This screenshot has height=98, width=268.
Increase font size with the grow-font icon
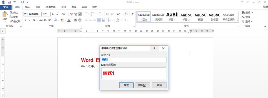[53, 14]
